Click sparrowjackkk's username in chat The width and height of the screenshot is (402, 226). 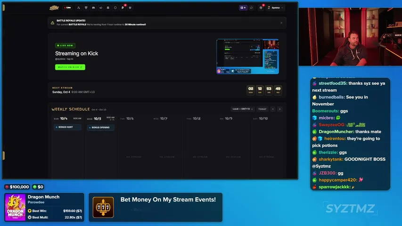(x=334, y=187)
